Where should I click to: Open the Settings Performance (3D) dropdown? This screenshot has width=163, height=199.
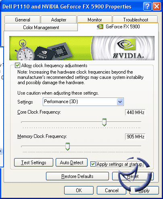point(83,102)
